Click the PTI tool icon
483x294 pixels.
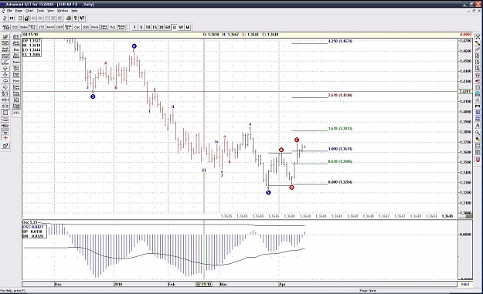point(478,106)
